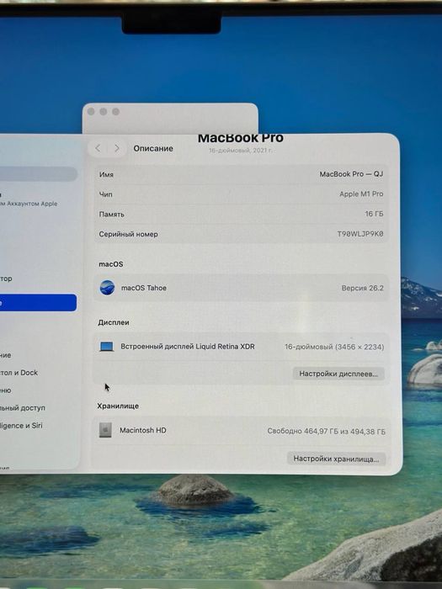Click serial number T98WLJP9K0
This screenshot has width=442, height=589.
pos(360,234)
